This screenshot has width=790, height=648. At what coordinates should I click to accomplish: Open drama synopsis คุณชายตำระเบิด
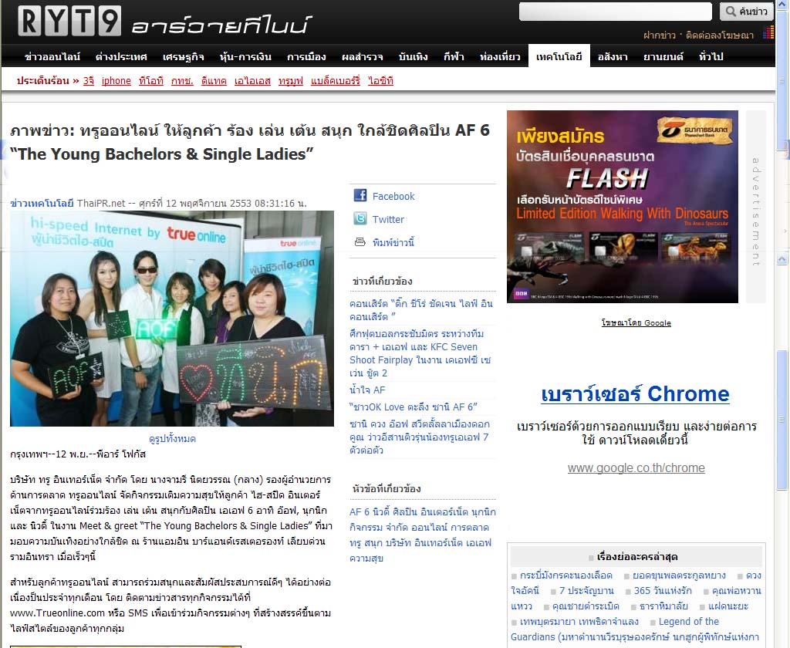[586, 606]
